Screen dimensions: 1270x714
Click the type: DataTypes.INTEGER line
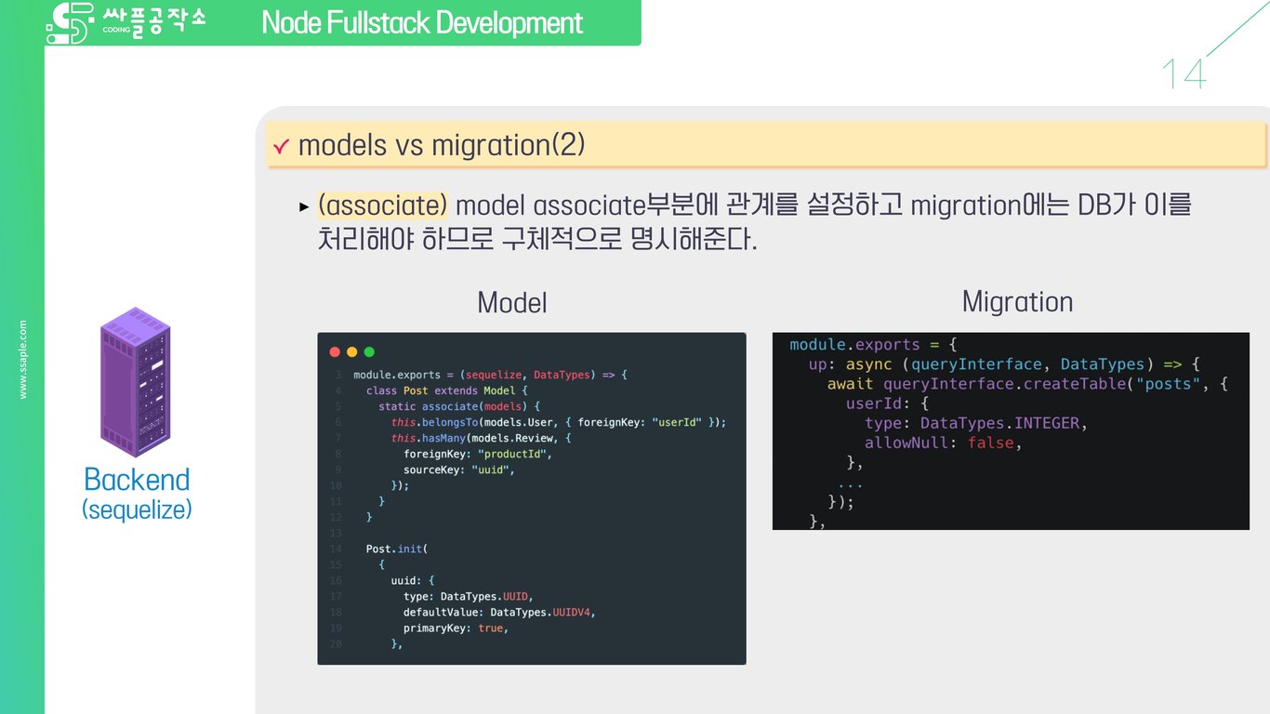point(976,423)
